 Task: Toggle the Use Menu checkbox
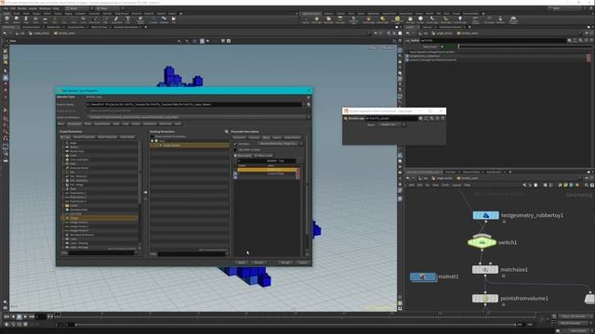point(235,144)
